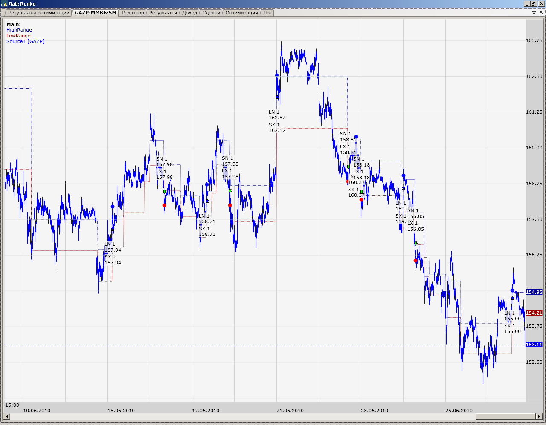
Task: Click the SN 1 156.05 trade label
Action: pyautogui.click(x=415, y=213)
